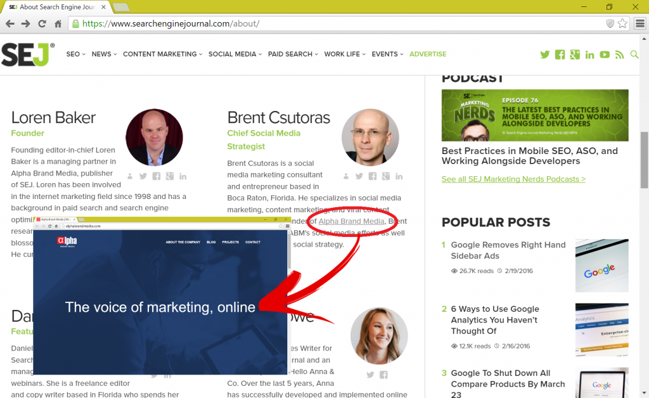Open SEJ's Google+ page from header
The height and width of the screenshot is (398, 649).
(x=575, y=55)
